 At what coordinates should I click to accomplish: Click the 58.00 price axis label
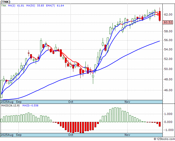tap(168, 31)
